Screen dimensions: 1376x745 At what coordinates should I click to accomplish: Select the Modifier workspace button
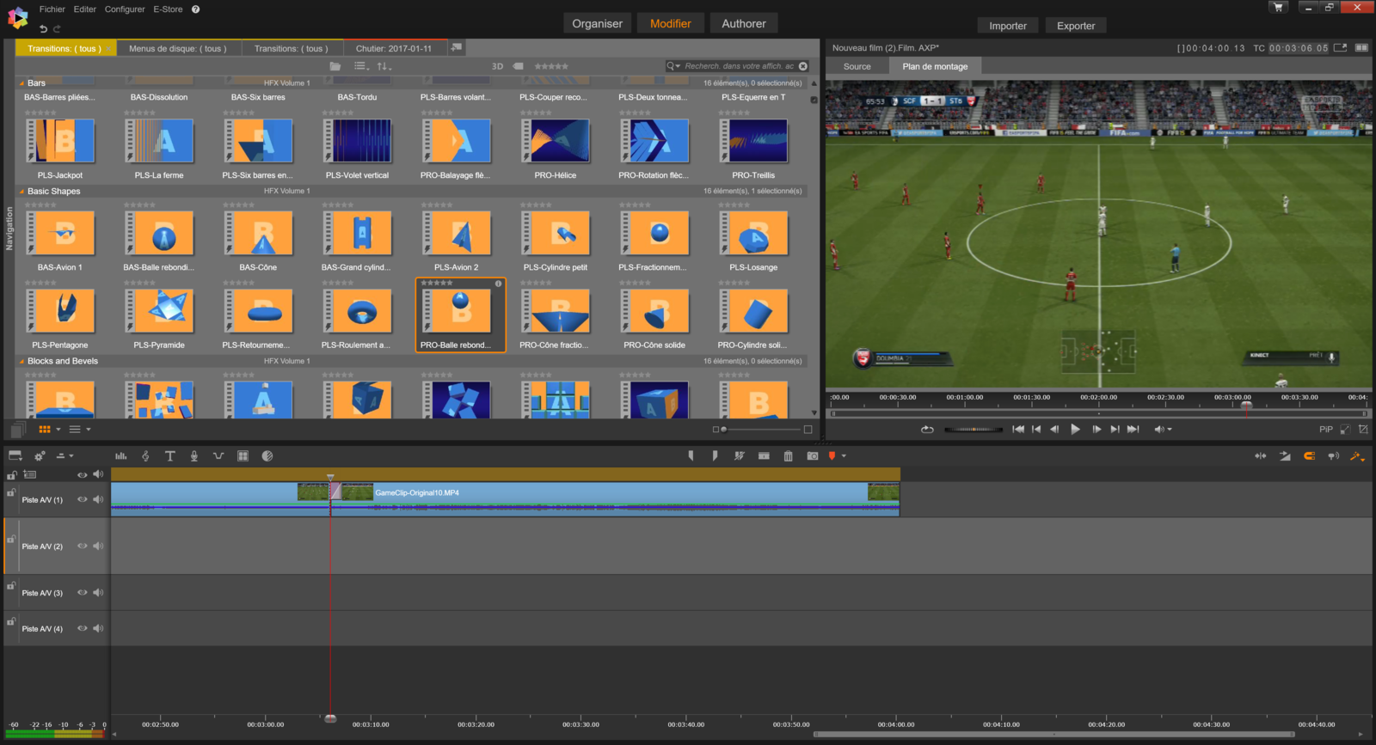(671, 23)
